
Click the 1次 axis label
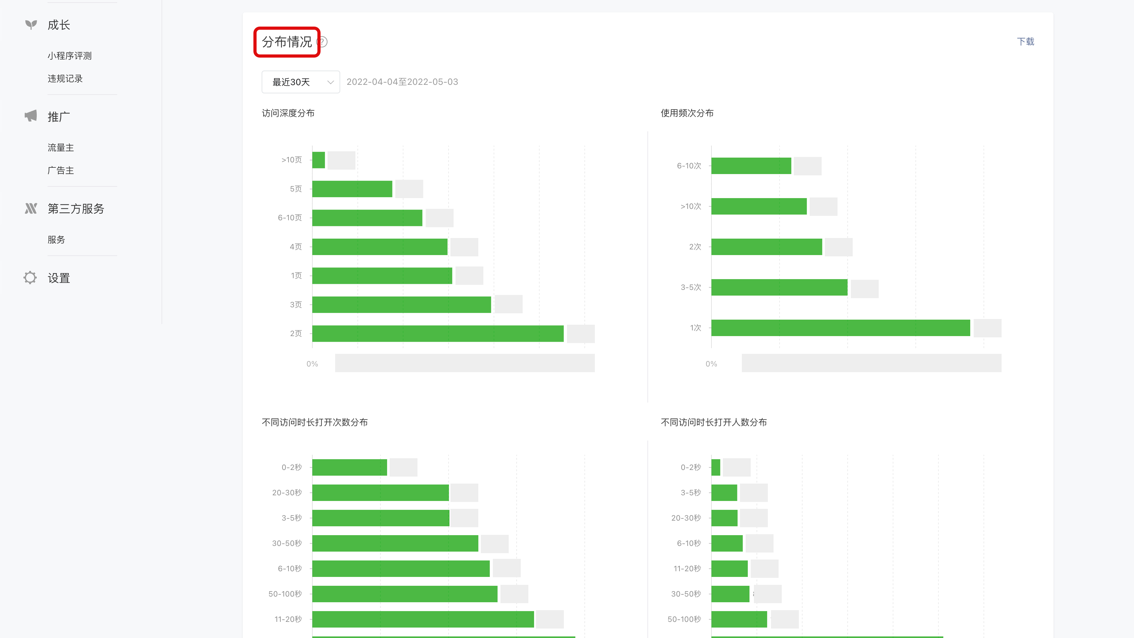(696, 328)
